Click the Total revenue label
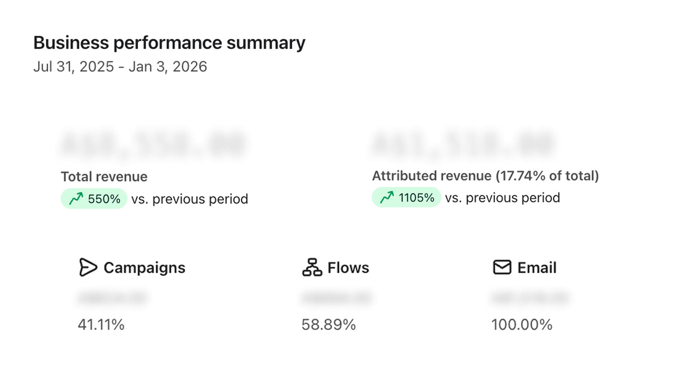This screenshot has height=391, width=677. click(x=104, y=176)
